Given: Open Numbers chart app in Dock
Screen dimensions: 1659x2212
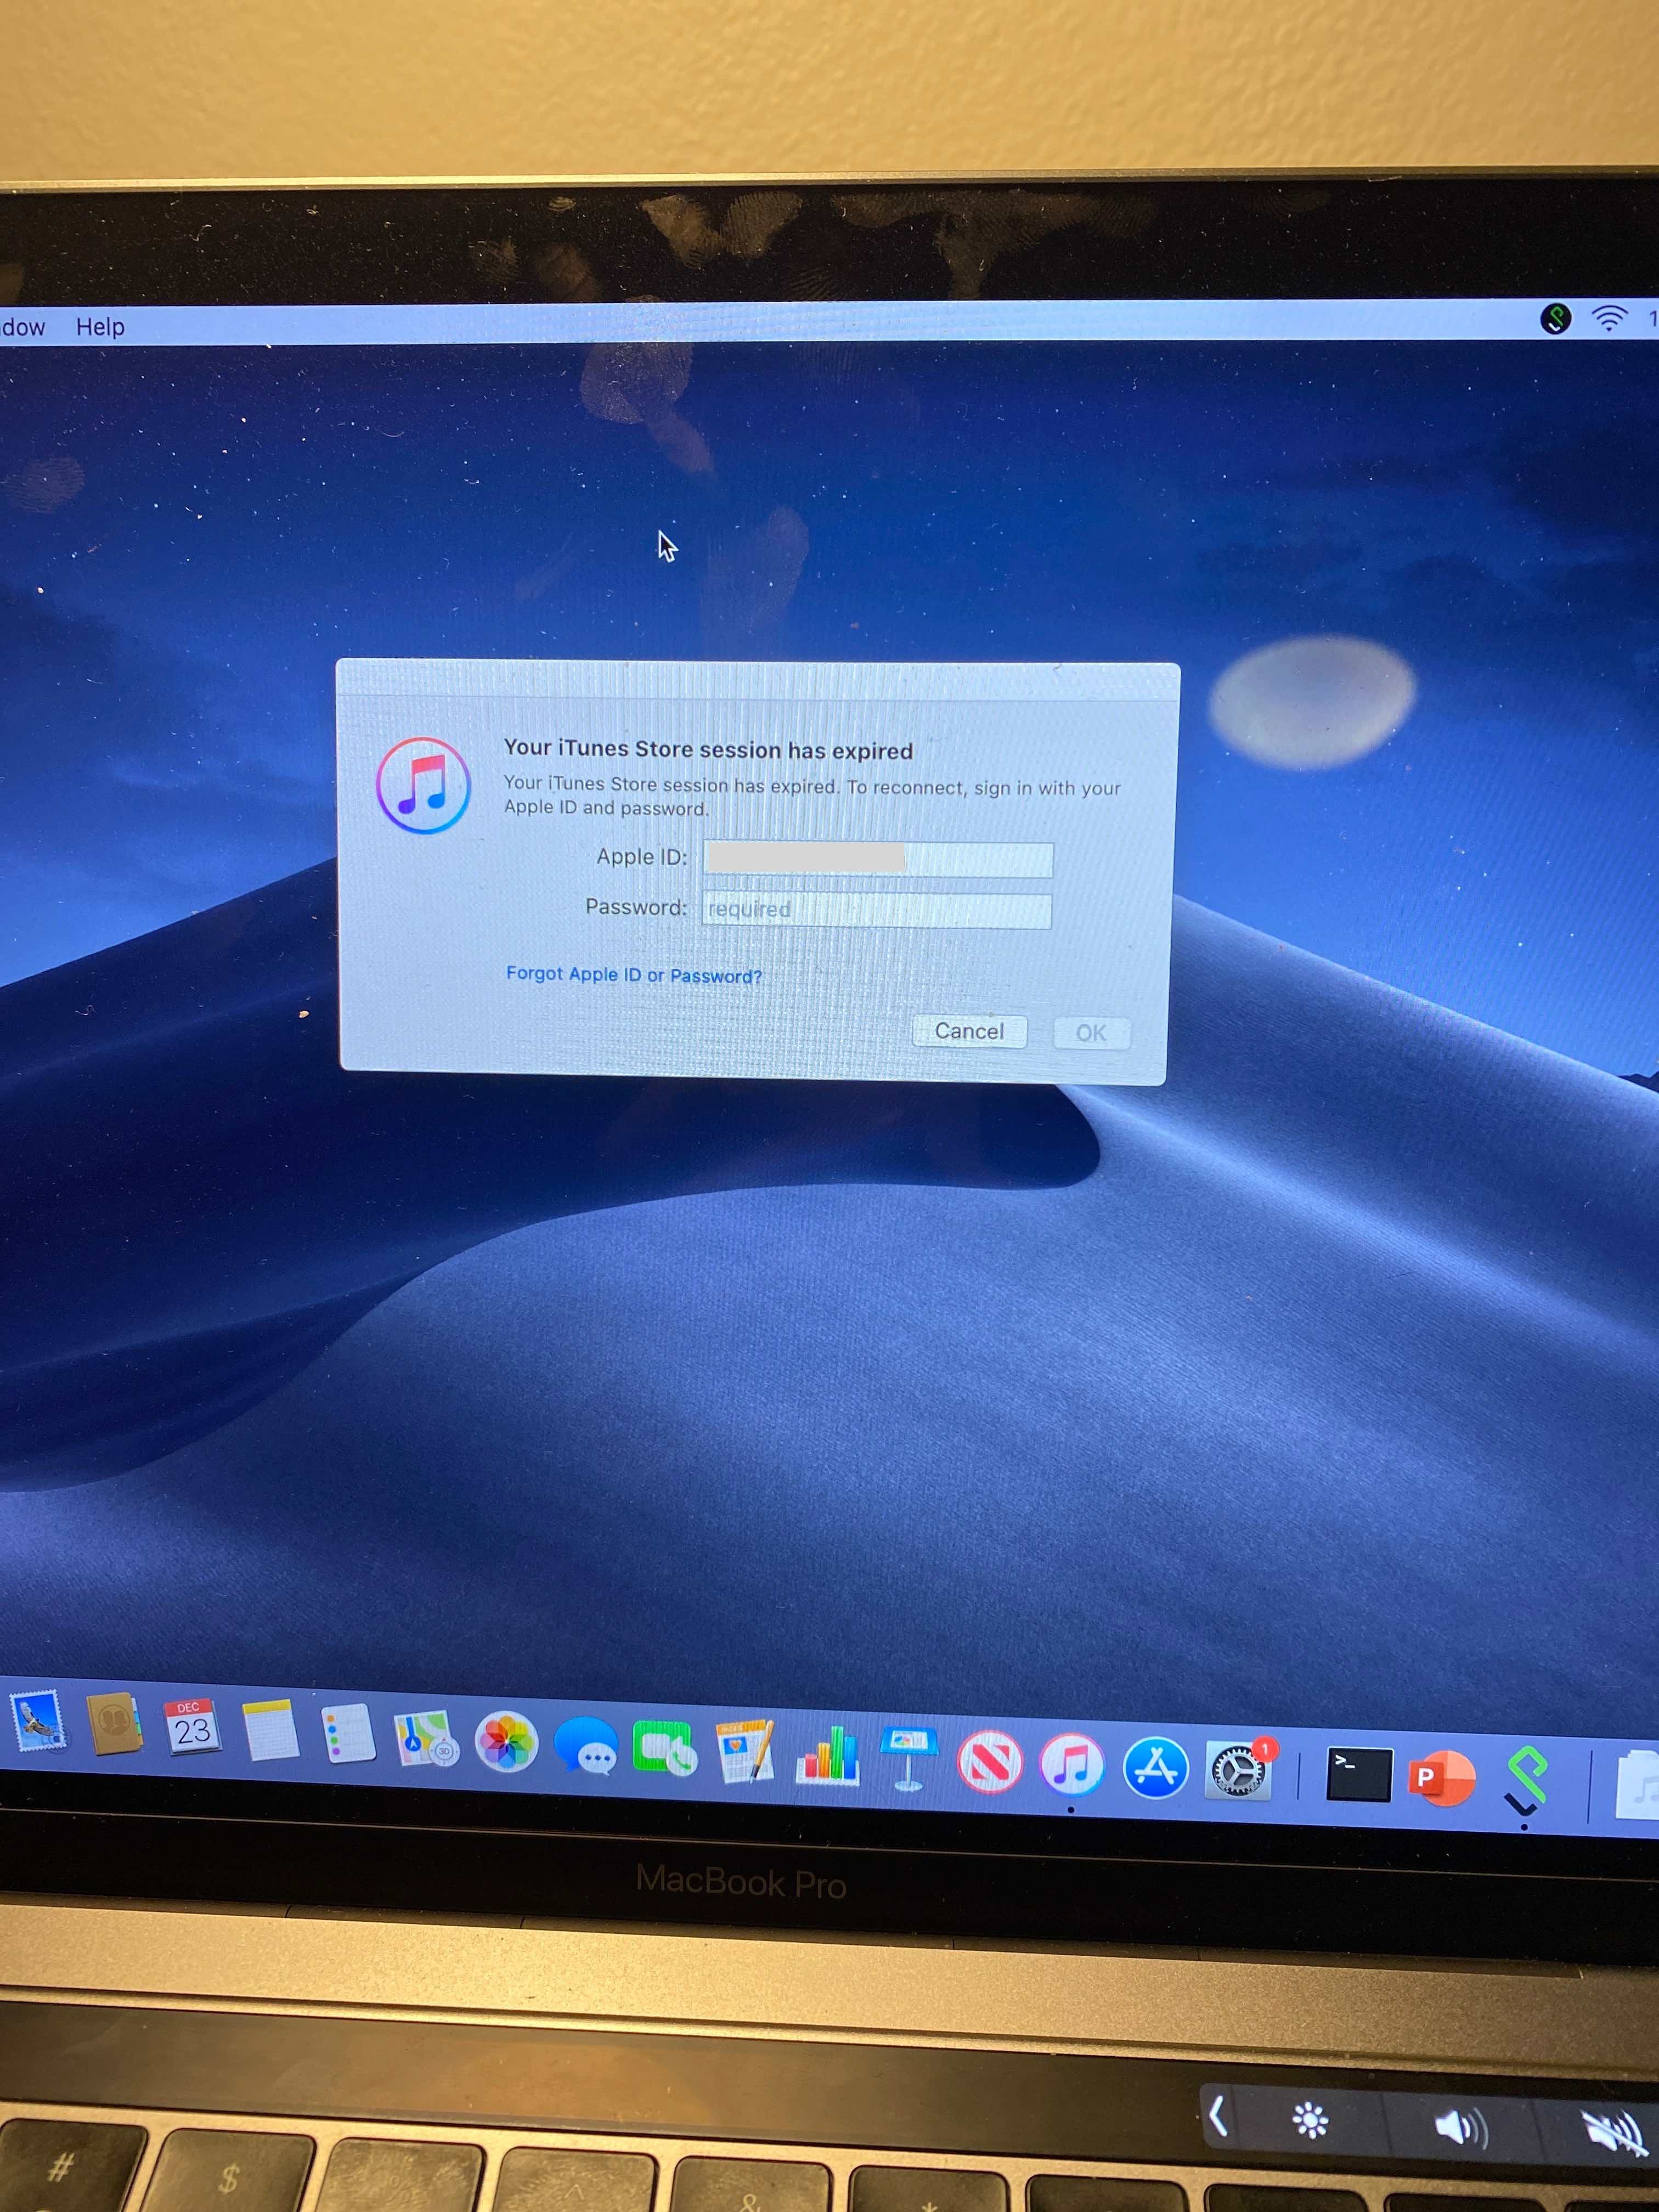Looking at the screenshot, I should click(827, 1756).
